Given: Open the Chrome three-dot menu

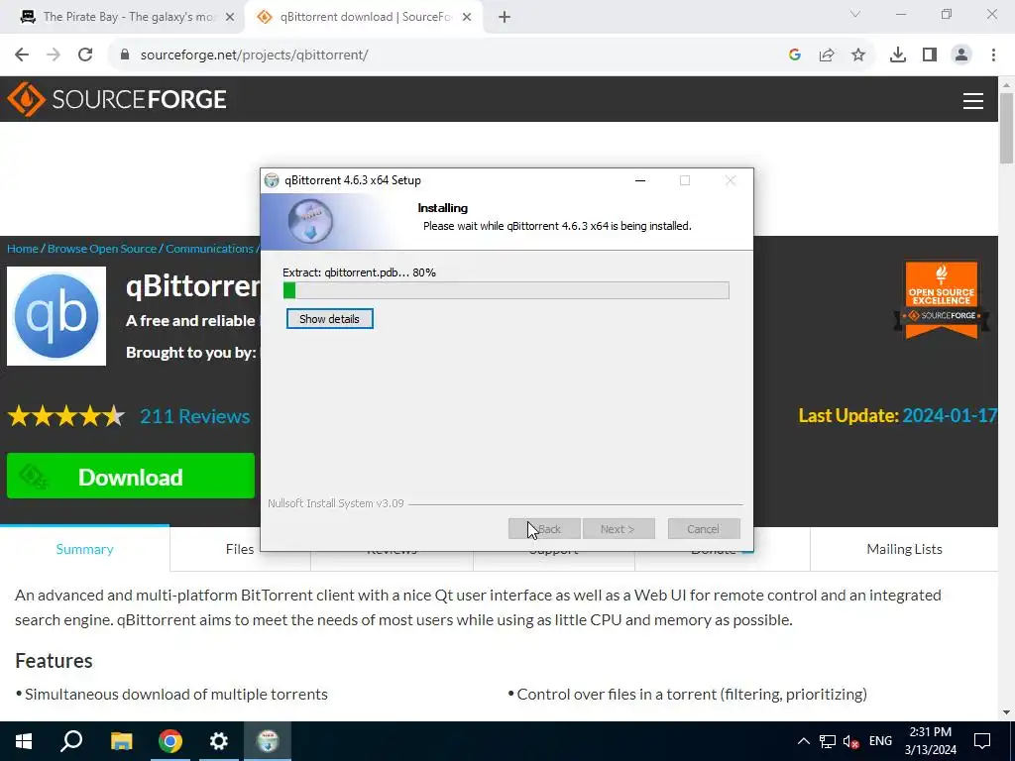Looking at the screenshot, I should point(993,55).
